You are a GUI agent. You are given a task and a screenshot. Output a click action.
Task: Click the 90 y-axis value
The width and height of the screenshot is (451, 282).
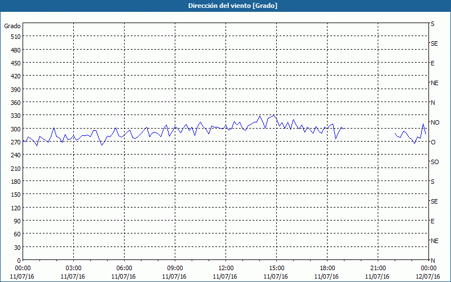point(17,221)
